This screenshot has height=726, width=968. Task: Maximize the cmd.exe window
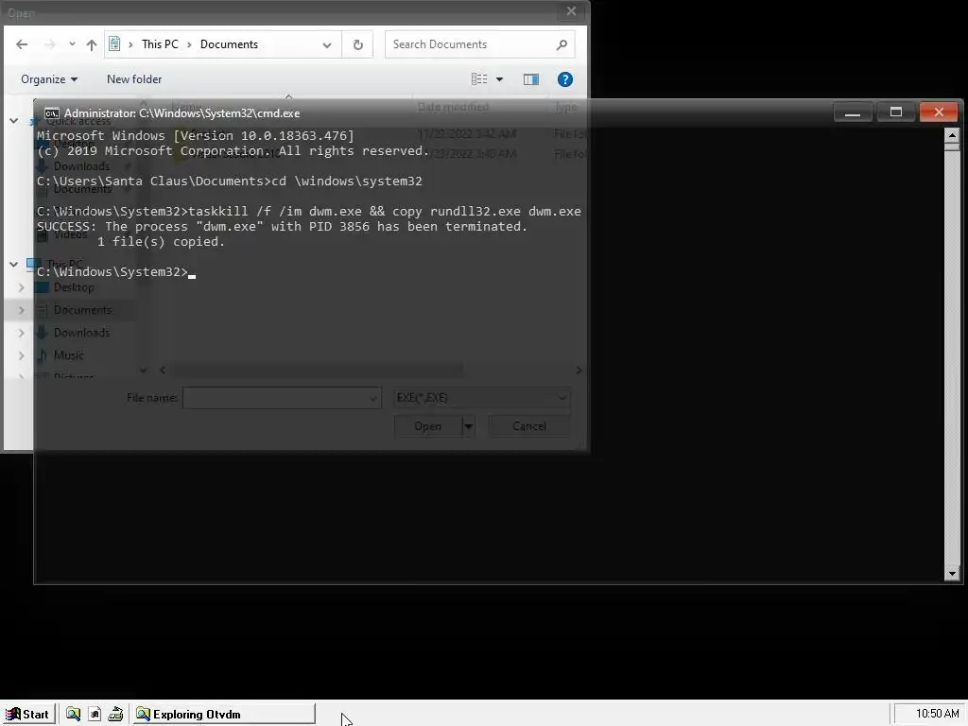coord(896,112)
